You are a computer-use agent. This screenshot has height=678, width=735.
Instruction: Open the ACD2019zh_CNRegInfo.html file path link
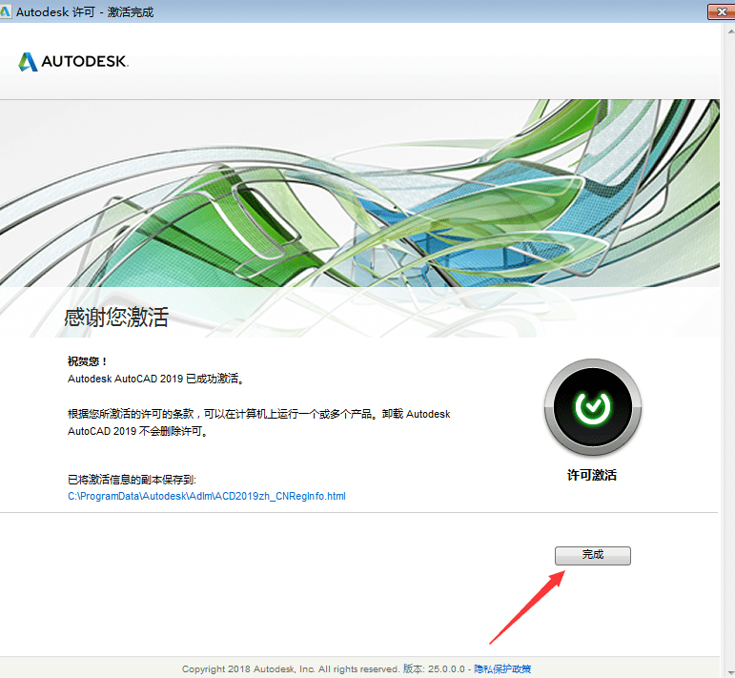[207, 496]
